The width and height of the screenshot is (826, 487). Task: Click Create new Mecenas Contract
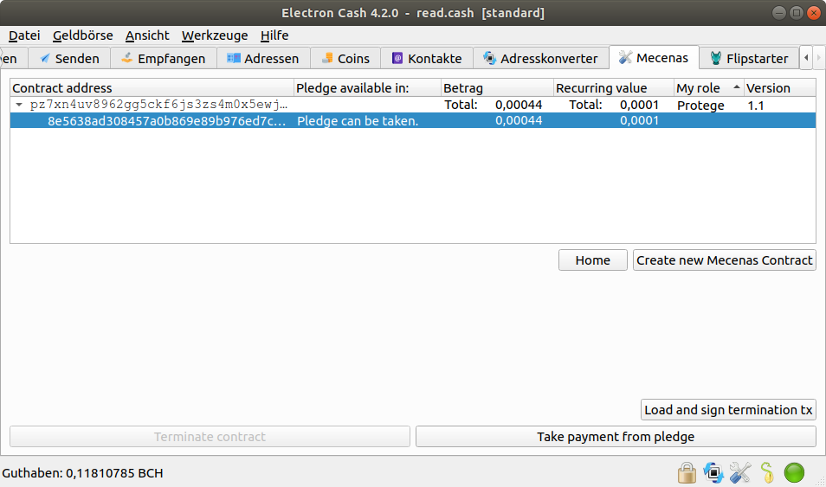(725, 260)
